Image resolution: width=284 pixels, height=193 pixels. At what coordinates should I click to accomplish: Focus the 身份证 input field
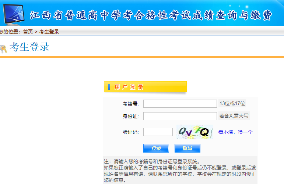tap(180, 116)
